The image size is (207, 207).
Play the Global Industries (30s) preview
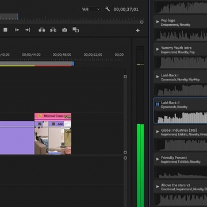158,132
